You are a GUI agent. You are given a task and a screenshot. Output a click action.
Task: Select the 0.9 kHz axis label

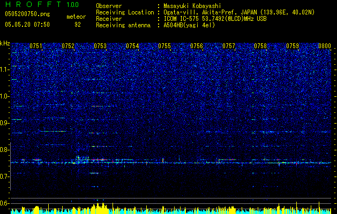click(x=4, y=123)
